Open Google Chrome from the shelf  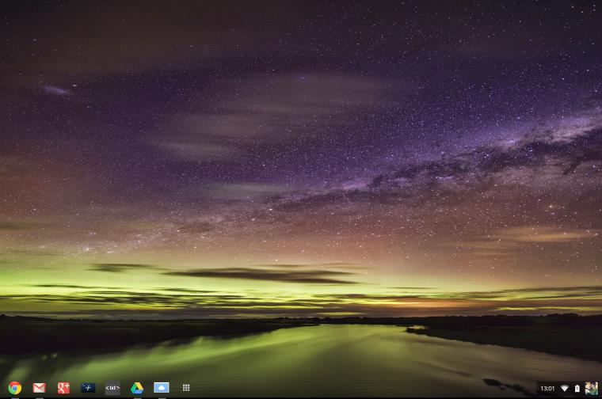[14, 388]
